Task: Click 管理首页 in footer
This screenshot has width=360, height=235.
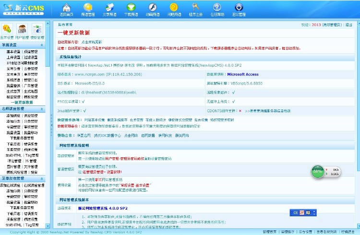Action: coord(270,232)
